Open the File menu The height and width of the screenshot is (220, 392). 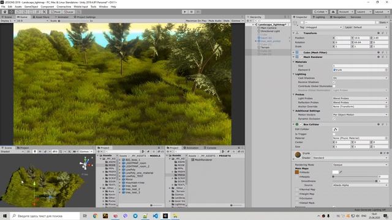pyautogui.click(x=3, y=7)
